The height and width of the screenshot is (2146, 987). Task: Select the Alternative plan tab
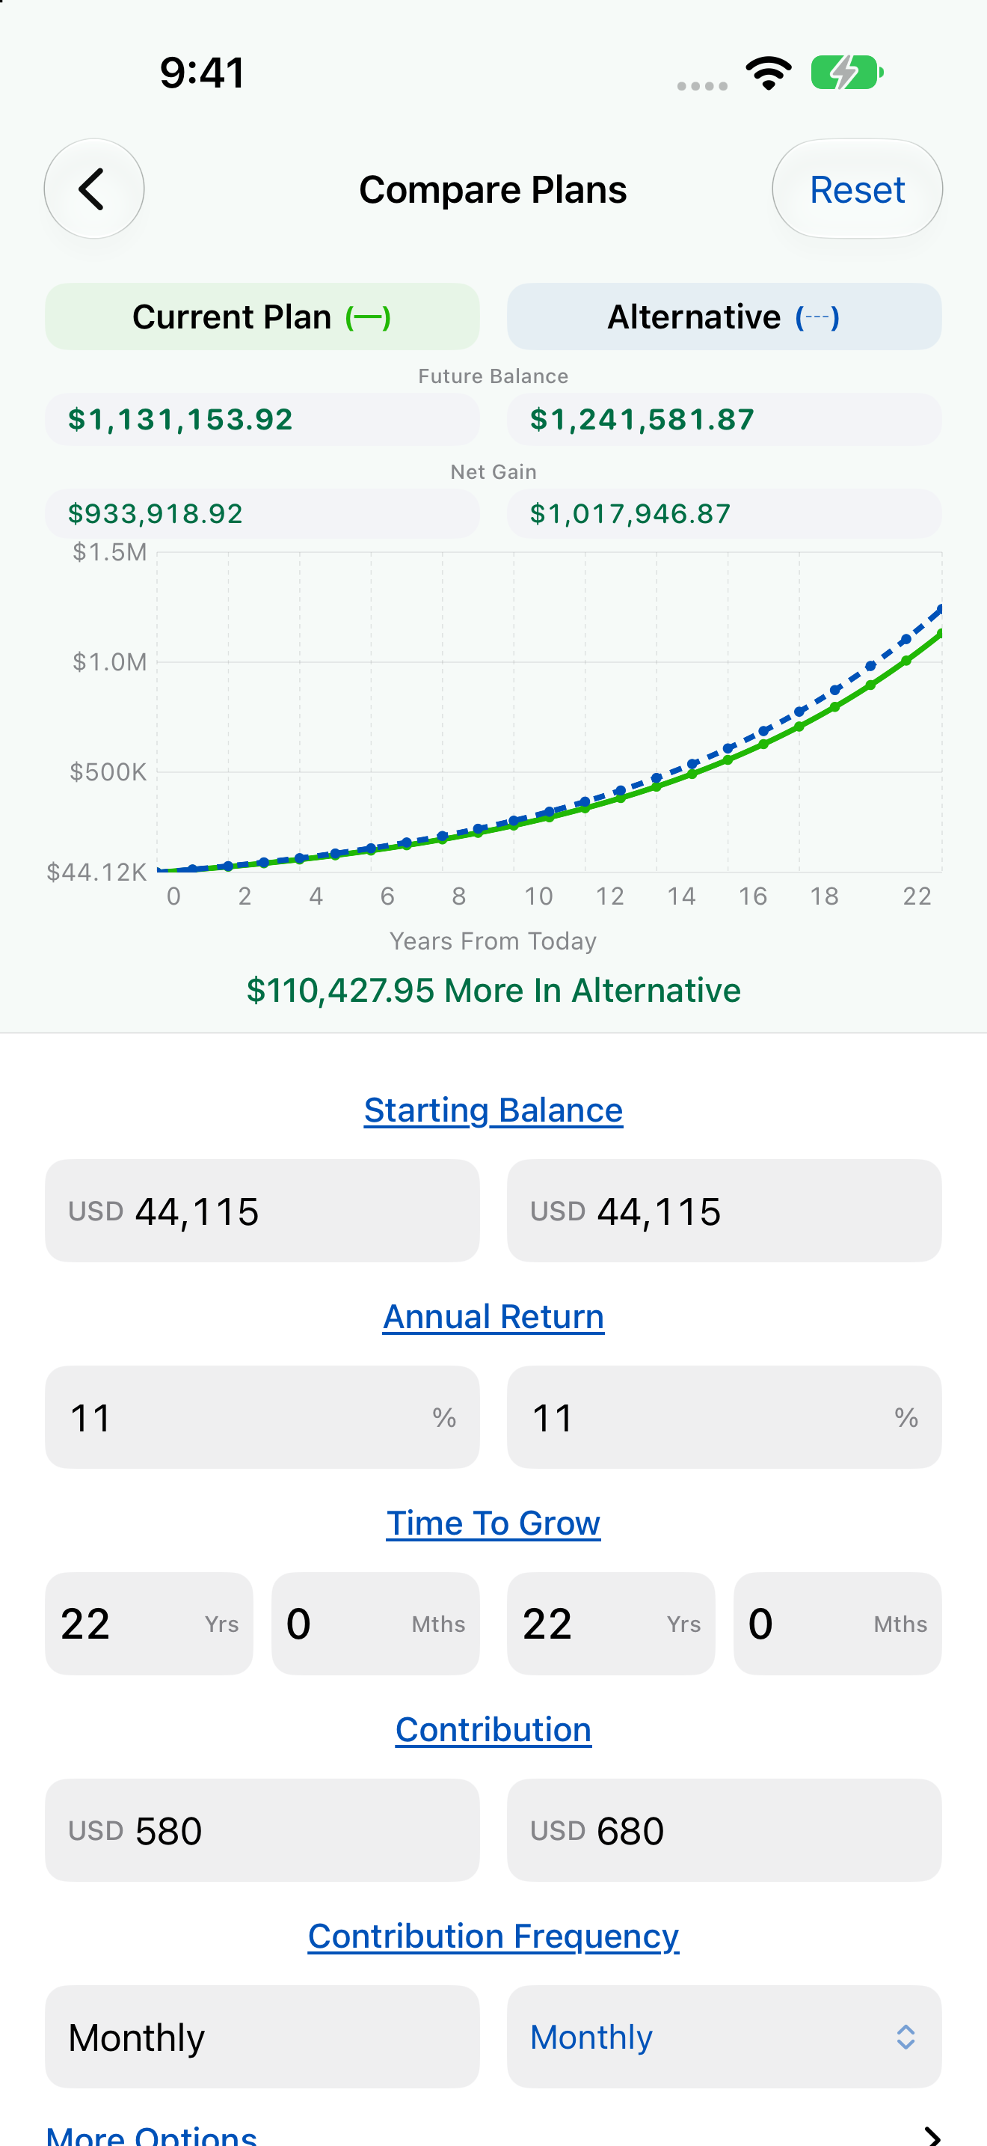point(724,317)
